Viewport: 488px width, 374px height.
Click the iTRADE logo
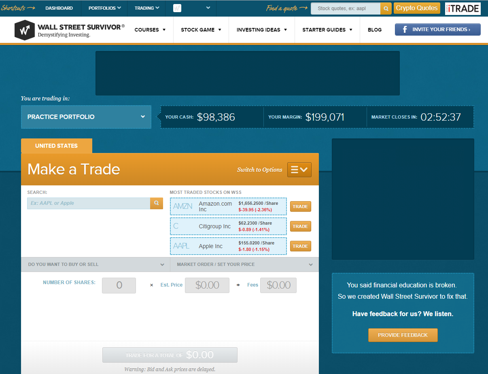tap(463, 8)
